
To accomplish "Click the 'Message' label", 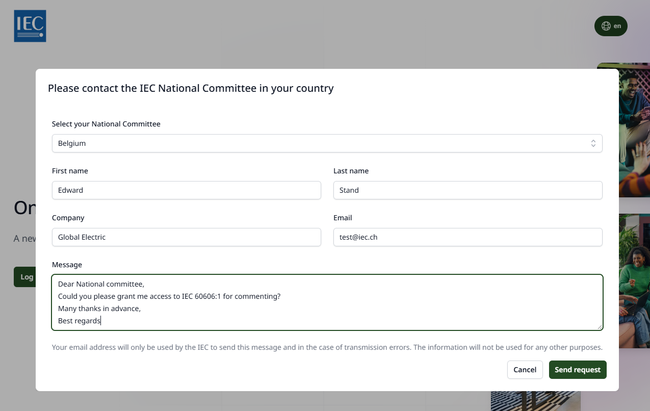I will coord(67,265).
